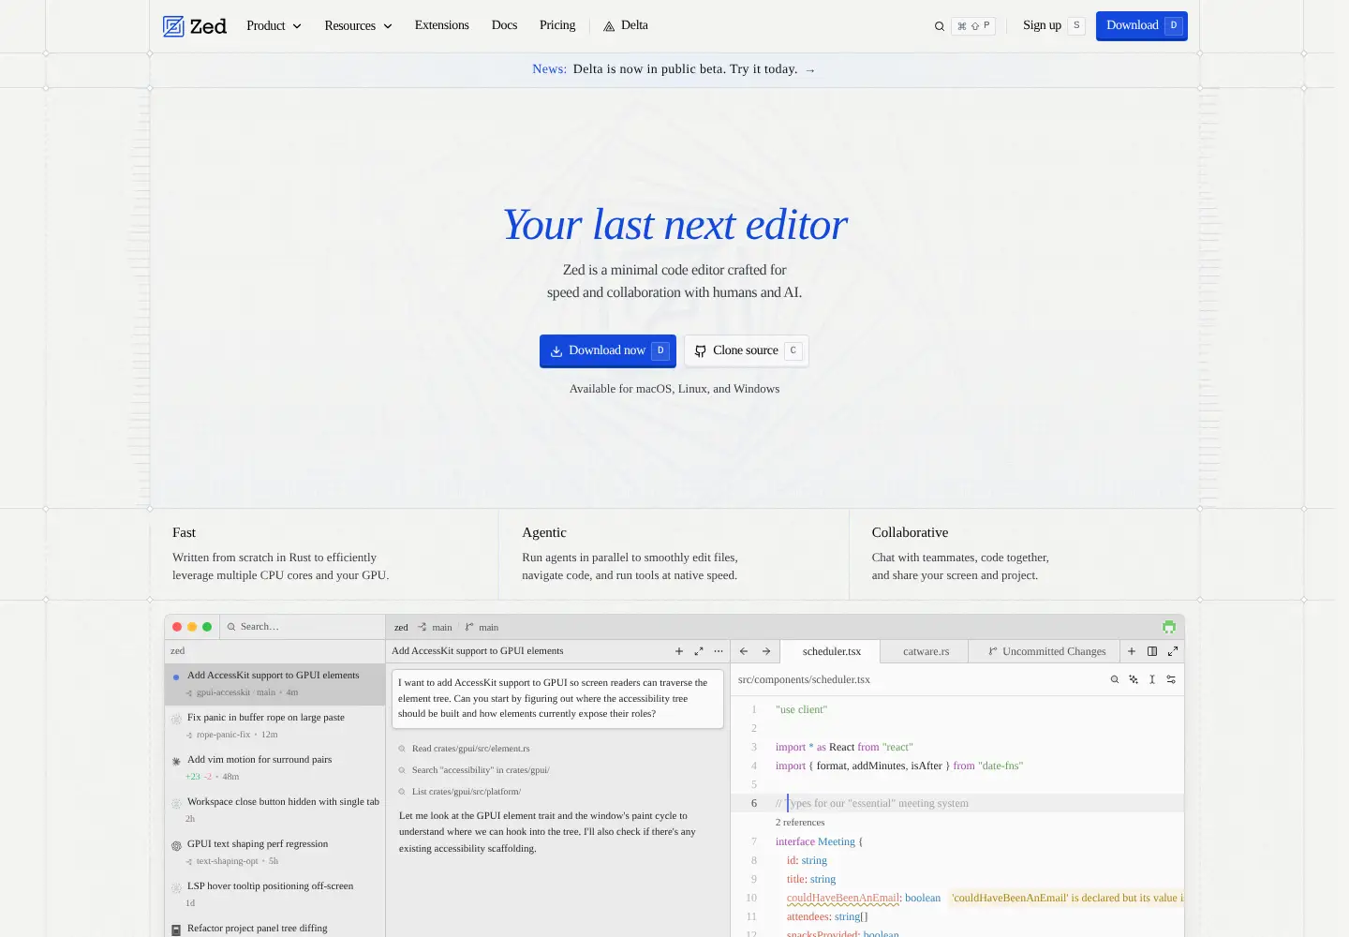Viewport: 1349px width, 937px height.
Task: Switch to the scheduler.tsx tab
Action: 832,651
